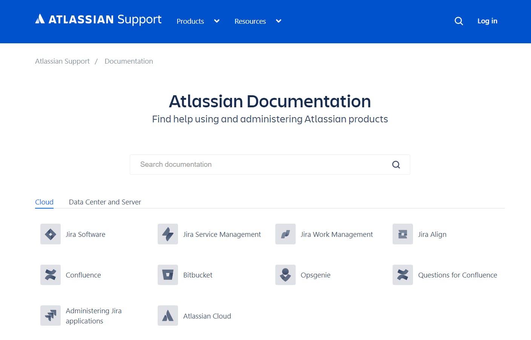The height and width of the screenshot is (340, 531).
Task: Select the Jira Work Management icon
Action: (285, 234)
